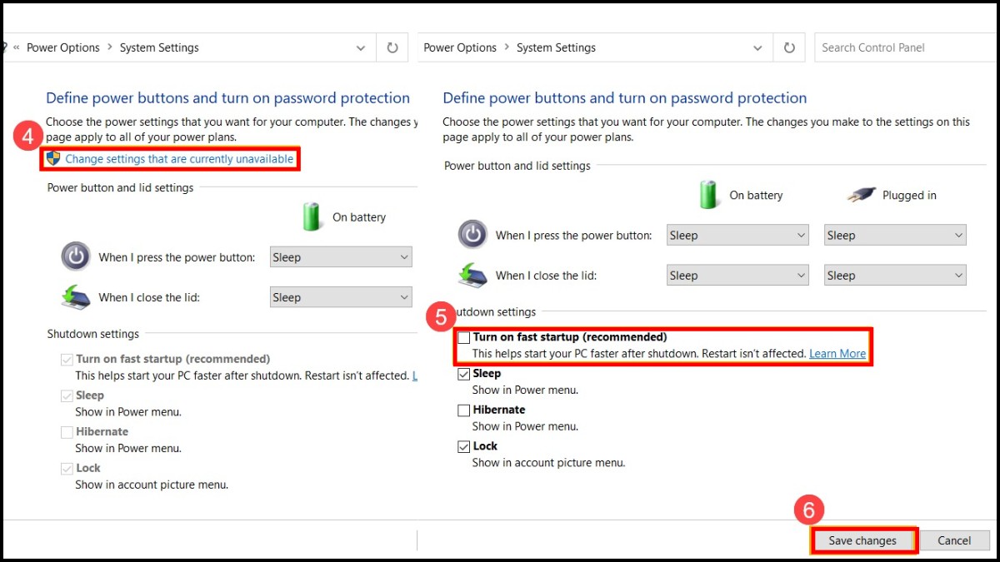The height and width of the screenshot is (562, 1000).
Task: Expand the right address bar history dropdown
Action: (x=757, y=48)
